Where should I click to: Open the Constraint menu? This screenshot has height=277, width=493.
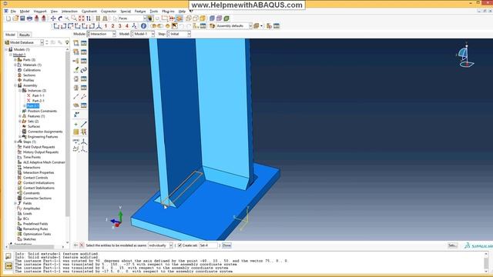[89, 12]
